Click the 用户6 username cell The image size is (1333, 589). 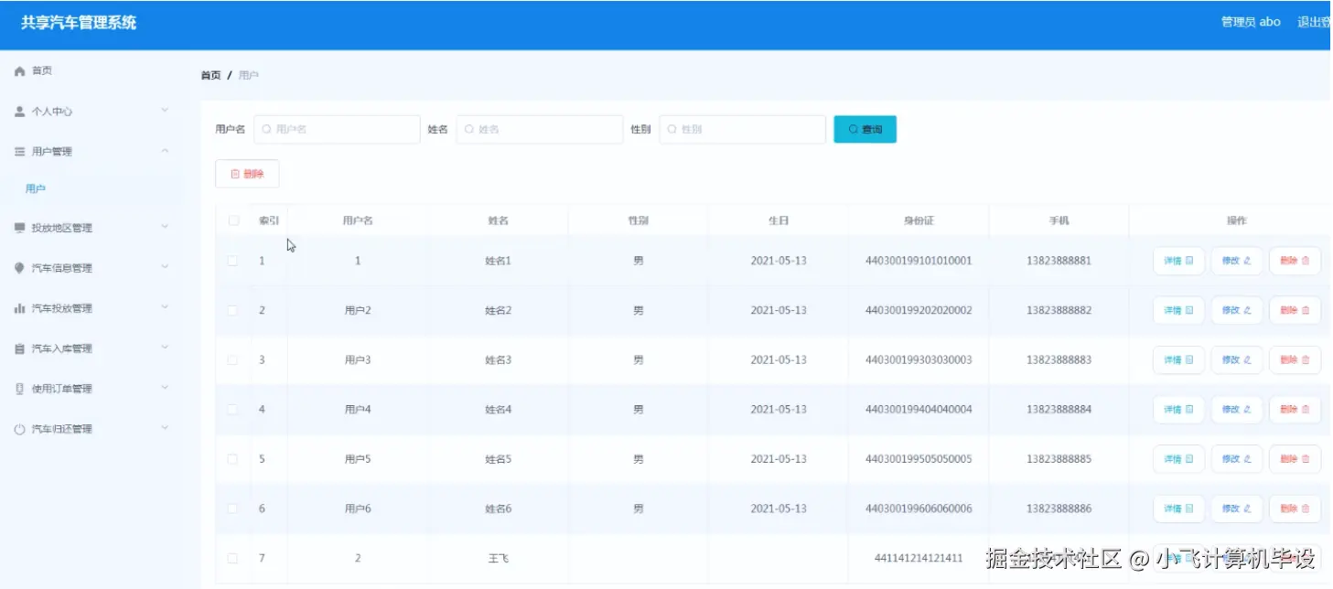pyautogui.click(x=358, y=508)
